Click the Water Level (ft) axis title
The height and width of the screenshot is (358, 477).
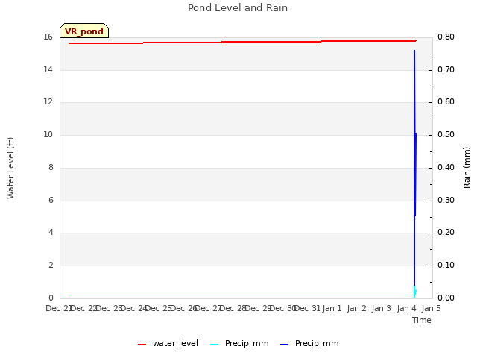(x=10, y=168)
